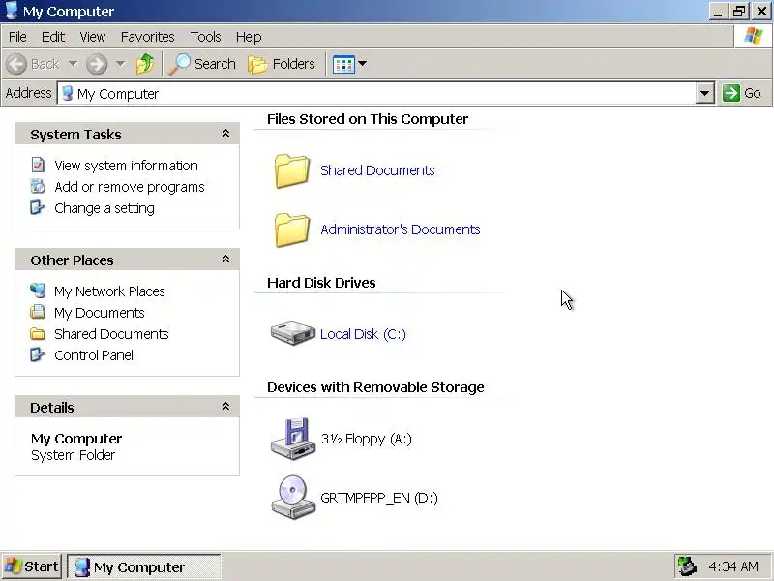Open the Help menu
Screen dimensions: 774x581
tap(249, 37)
